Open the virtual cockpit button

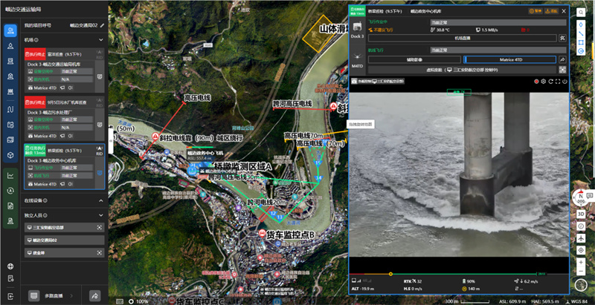462,70
